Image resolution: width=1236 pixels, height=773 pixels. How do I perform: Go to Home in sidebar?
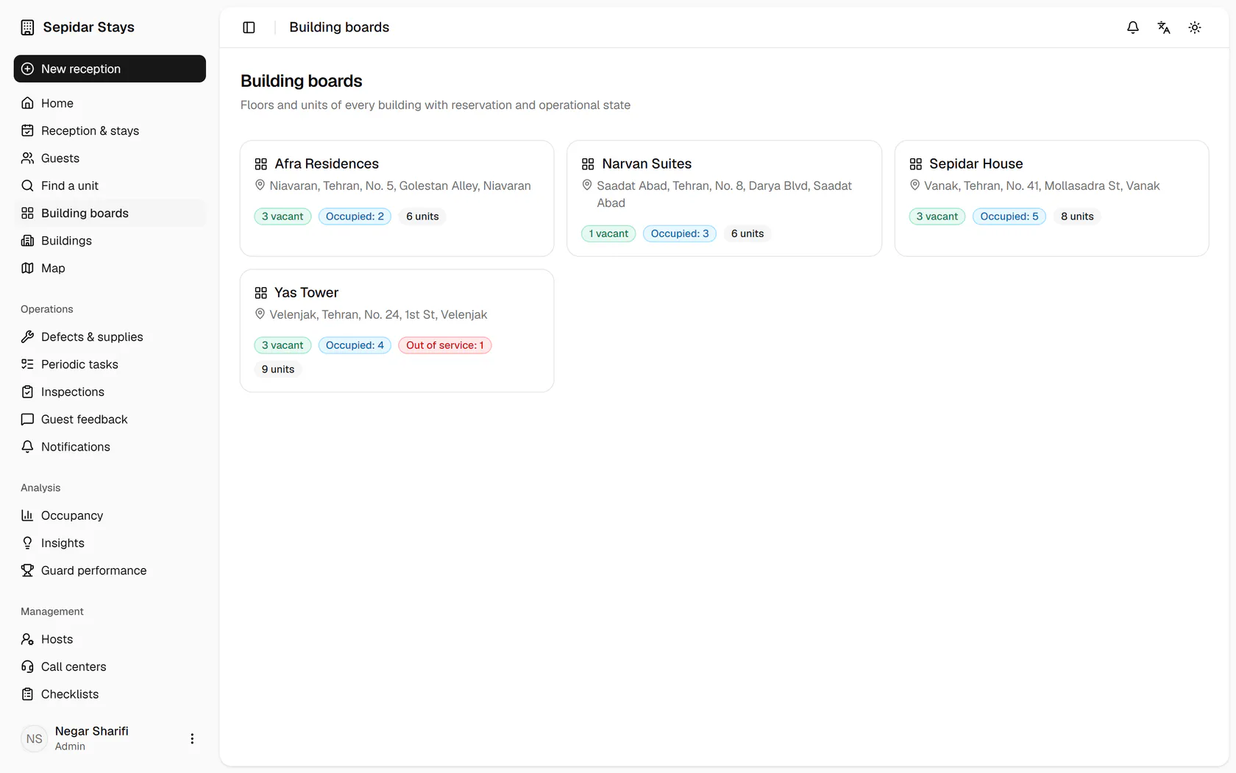pyautogui.click(x=110, y=103)
